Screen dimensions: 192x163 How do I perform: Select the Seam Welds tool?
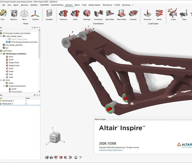[x=122, y=13]
